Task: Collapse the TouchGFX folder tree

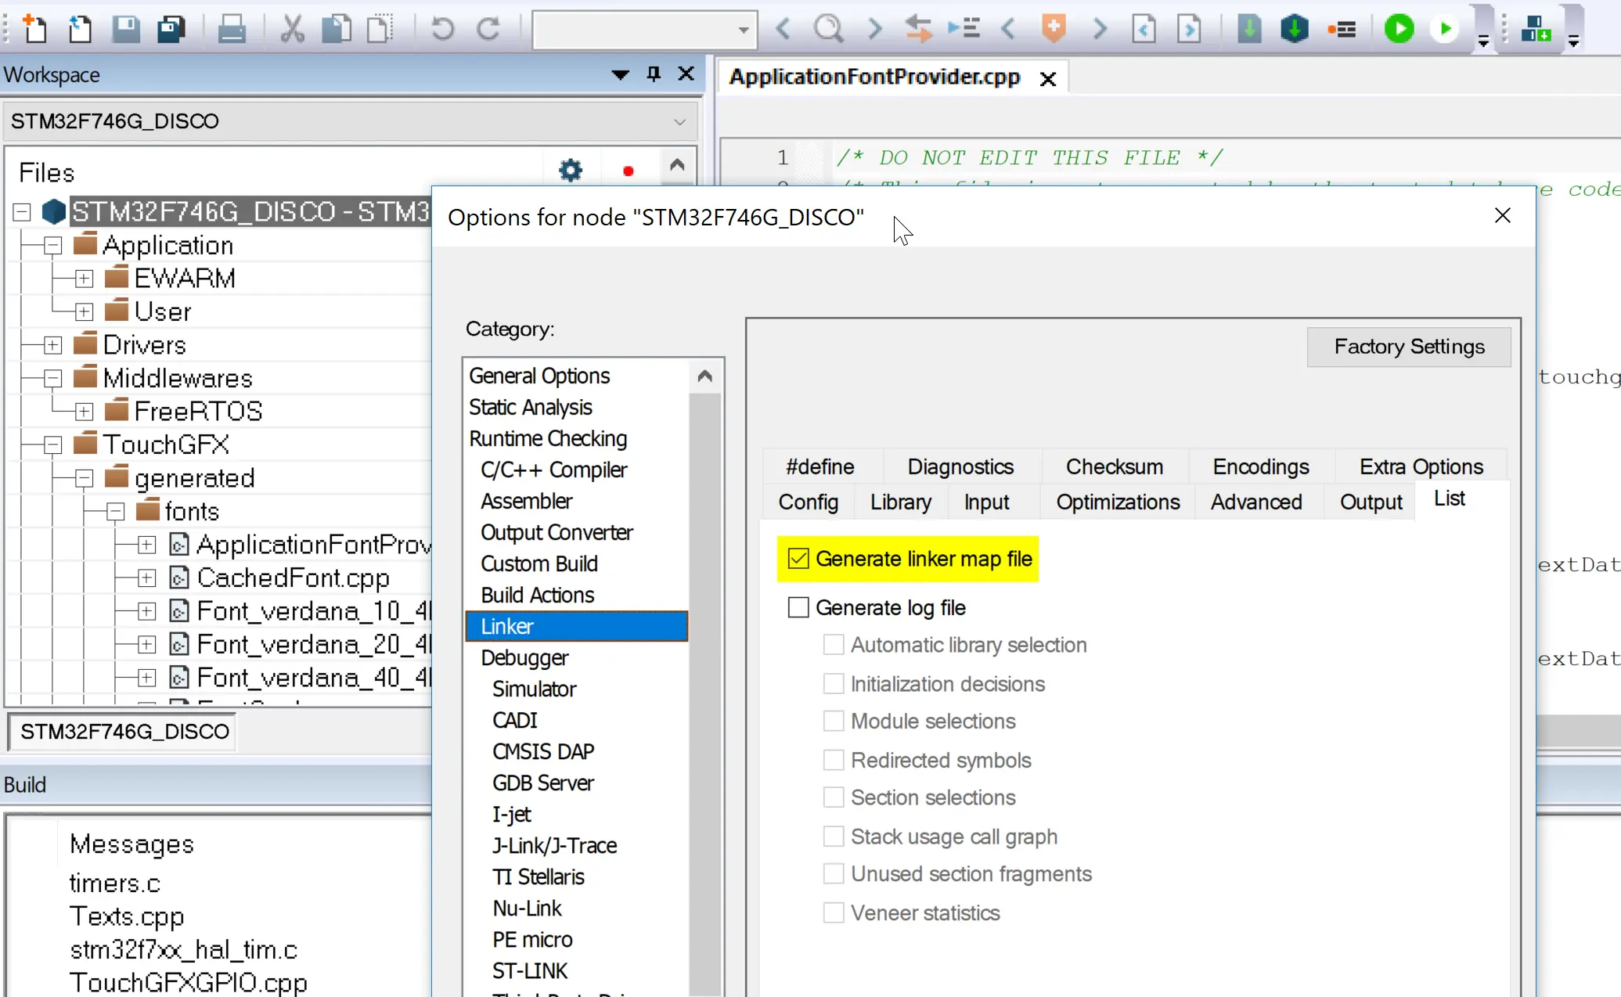Action: click(52, 445)
